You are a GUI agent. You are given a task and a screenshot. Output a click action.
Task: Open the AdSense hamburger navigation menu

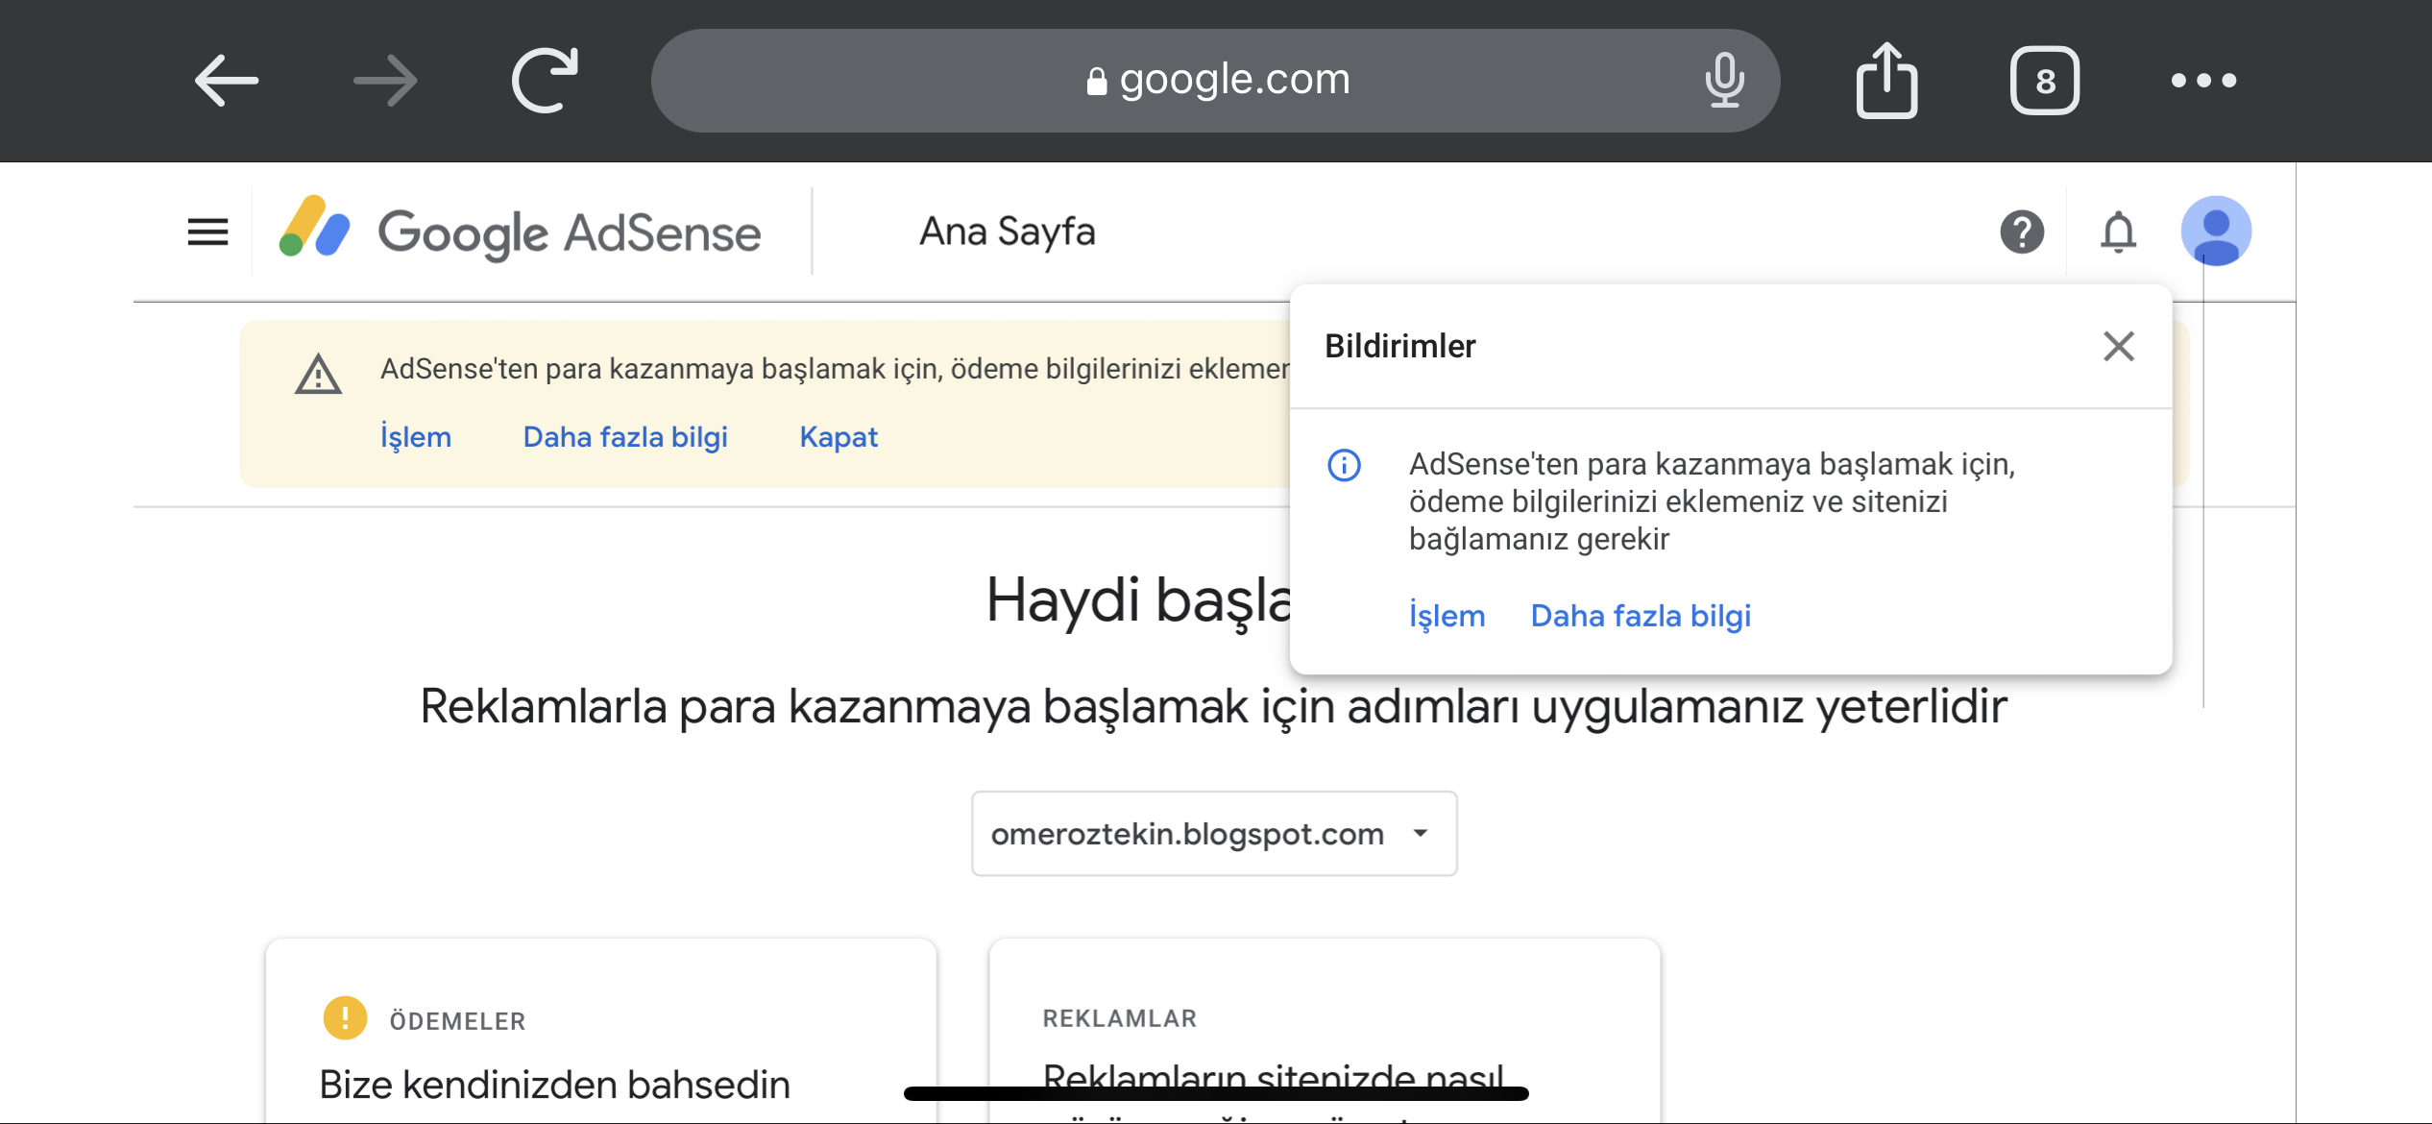(207, 232)
